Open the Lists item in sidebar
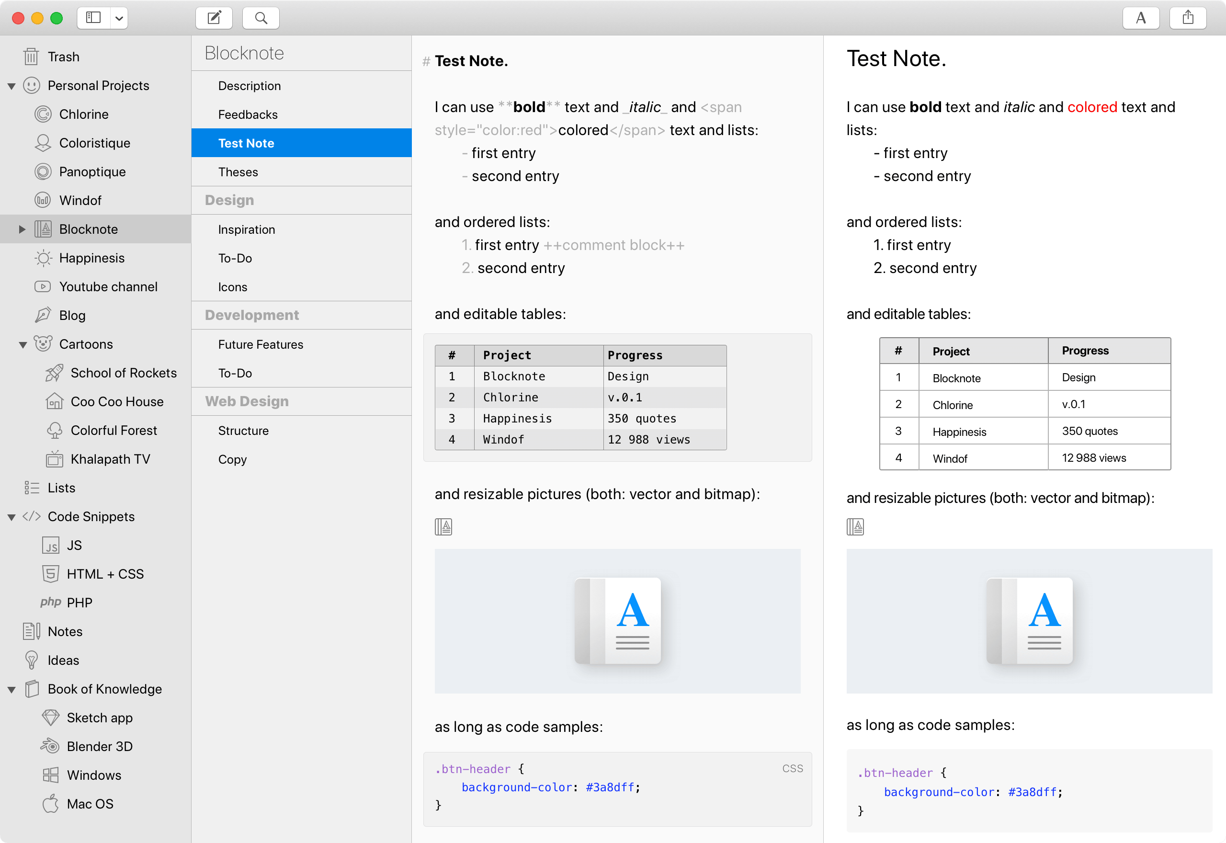 click(61, 488)
